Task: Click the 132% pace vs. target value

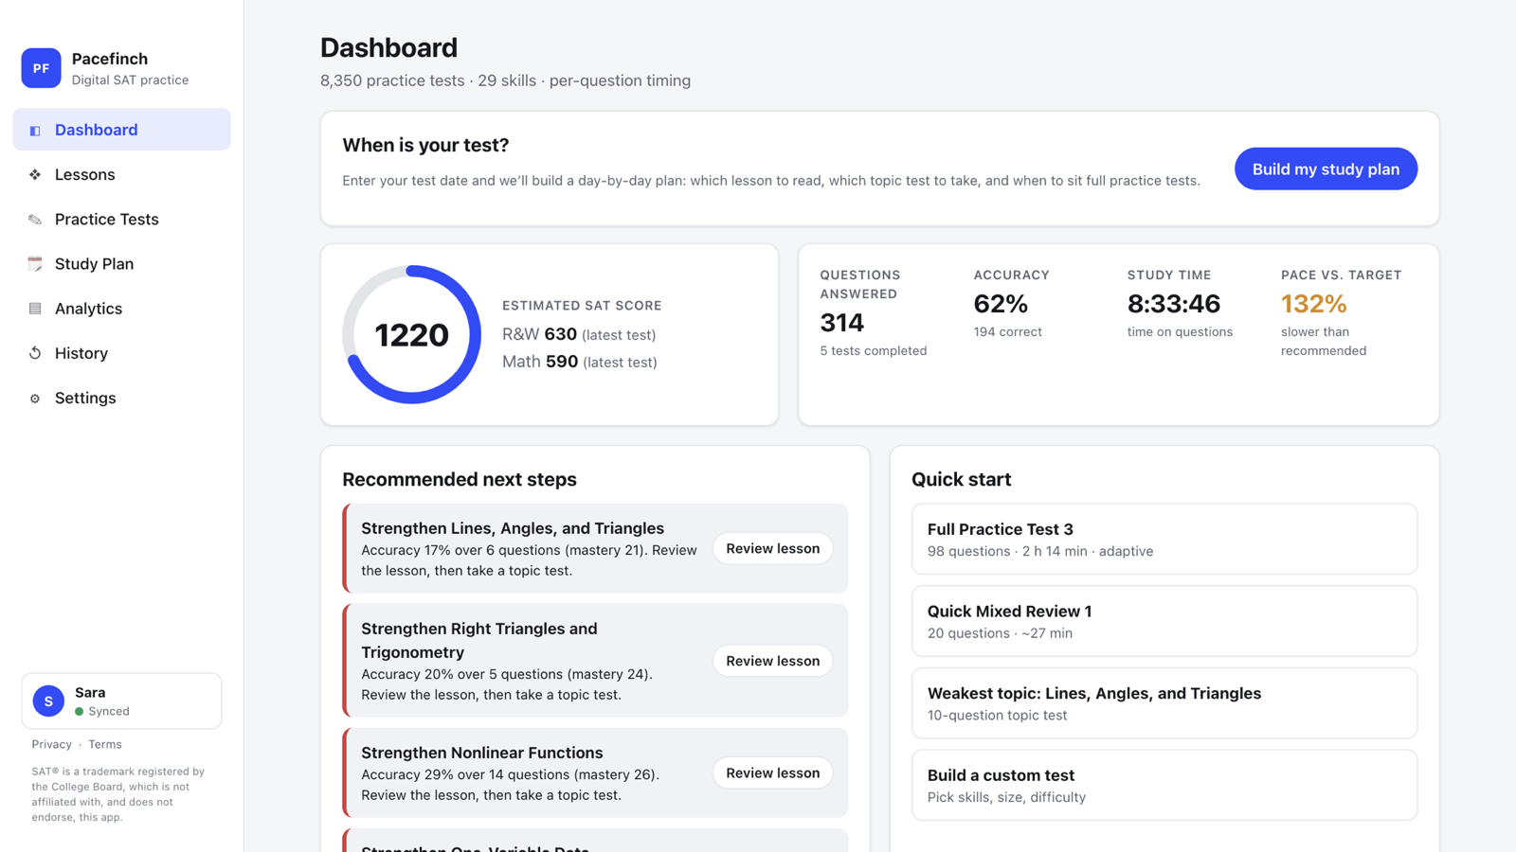Action: pyautogui.click(x=1313, y=304)
